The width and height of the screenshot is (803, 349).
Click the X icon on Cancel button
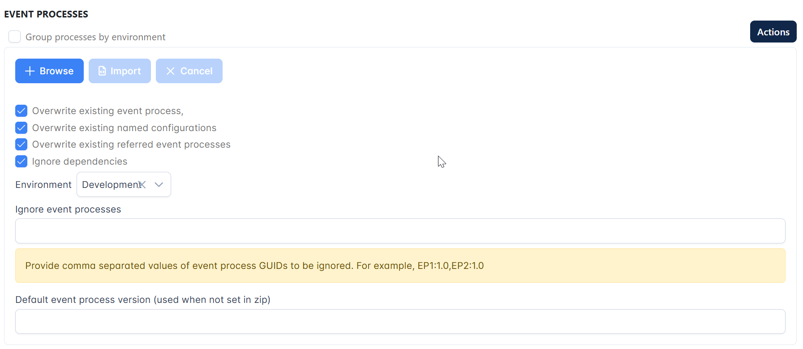(170, 71)
